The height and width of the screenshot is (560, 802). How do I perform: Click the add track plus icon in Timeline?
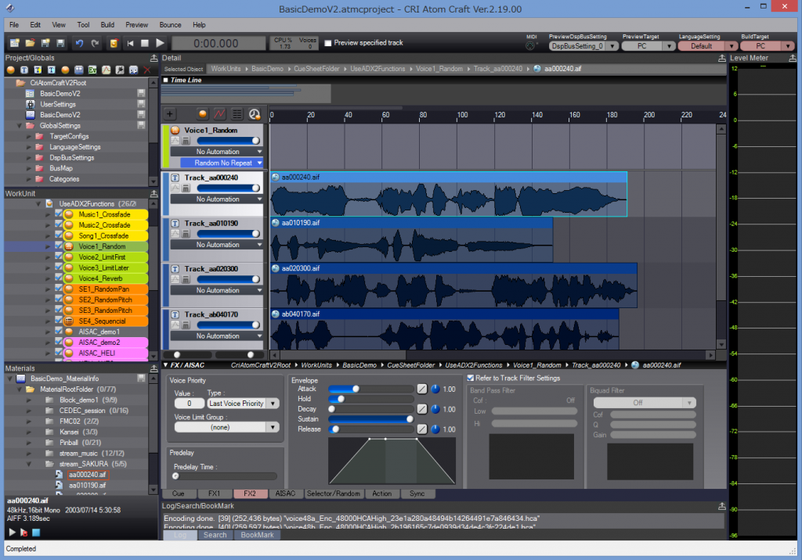tap(170, 114)
